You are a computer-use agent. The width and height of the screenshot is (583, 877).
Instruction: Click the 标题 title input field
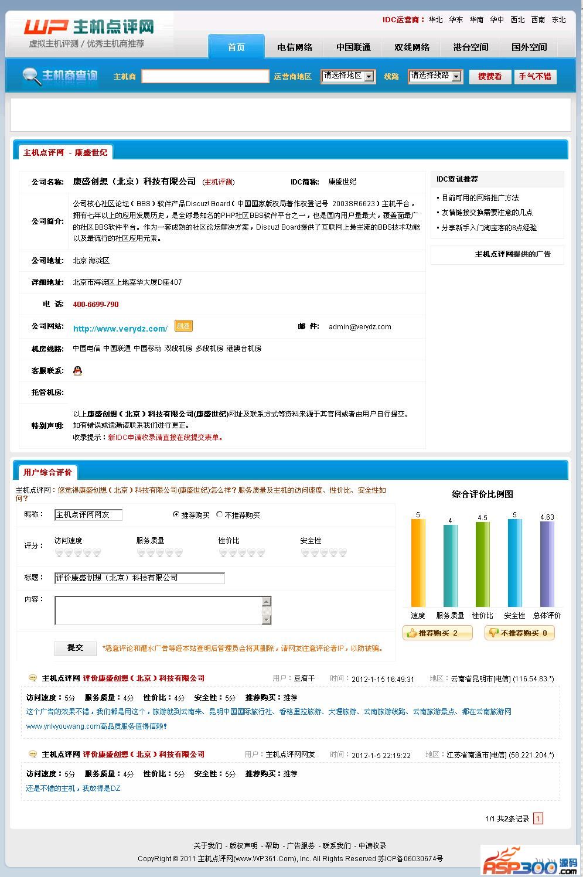tap(139, 578)
